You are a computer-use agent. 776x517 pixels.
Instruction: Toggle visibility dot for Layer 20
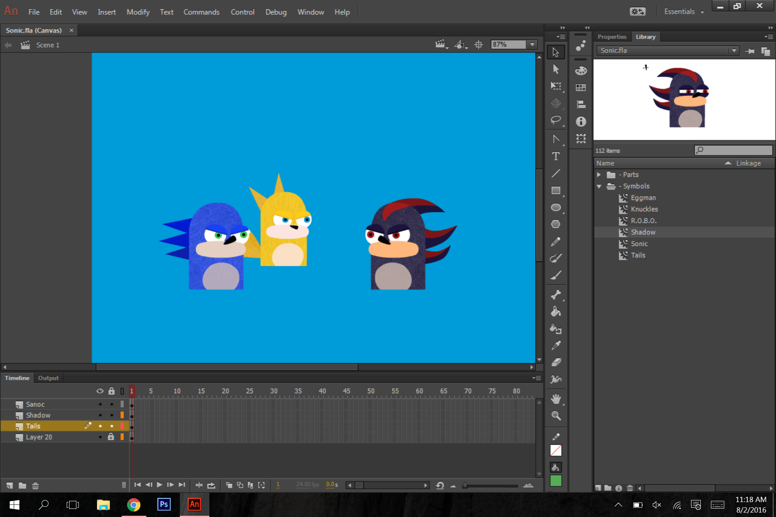[x=100, y=437]
